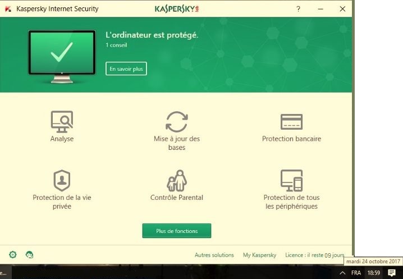
Task: Open the My Kaspersky link
Action: coord(259,255)
